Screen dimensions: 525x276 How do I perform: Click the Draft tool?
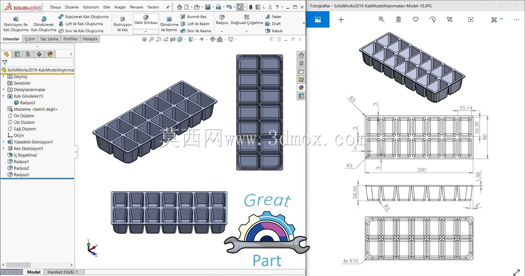[273, 24]
